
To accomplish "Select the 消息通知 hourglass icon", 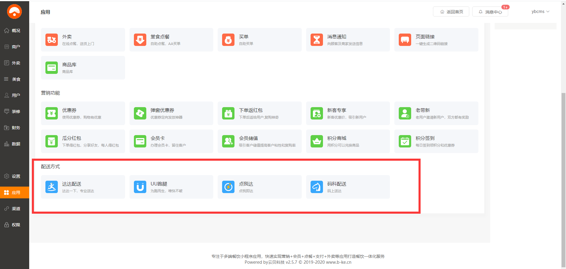I will pos(317,40).
